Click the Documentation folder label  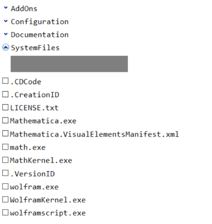pos(39,35)
